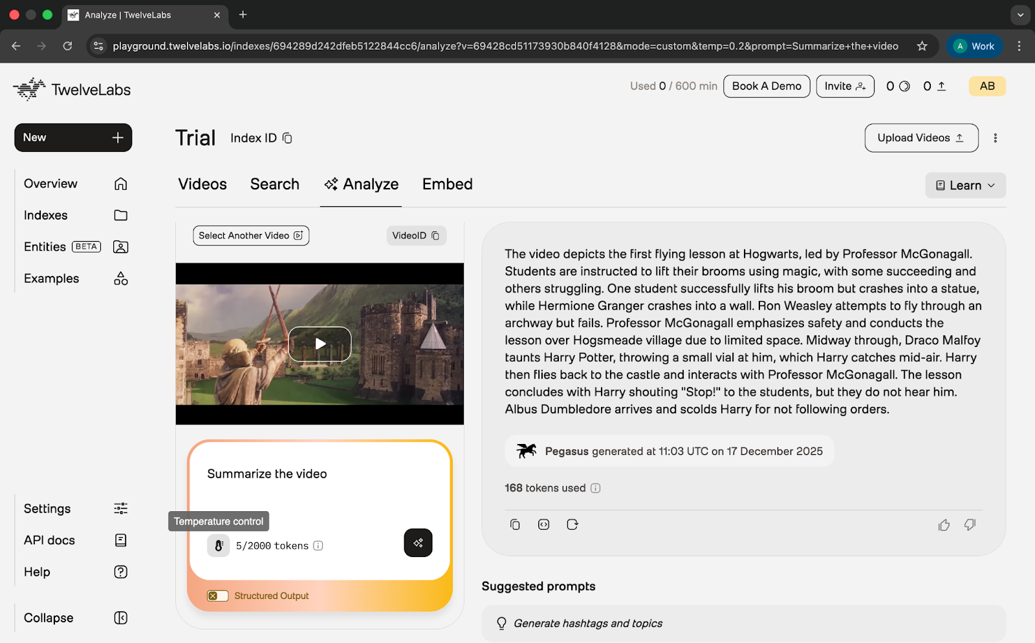Open the browser tab search dropdown

1020,15
